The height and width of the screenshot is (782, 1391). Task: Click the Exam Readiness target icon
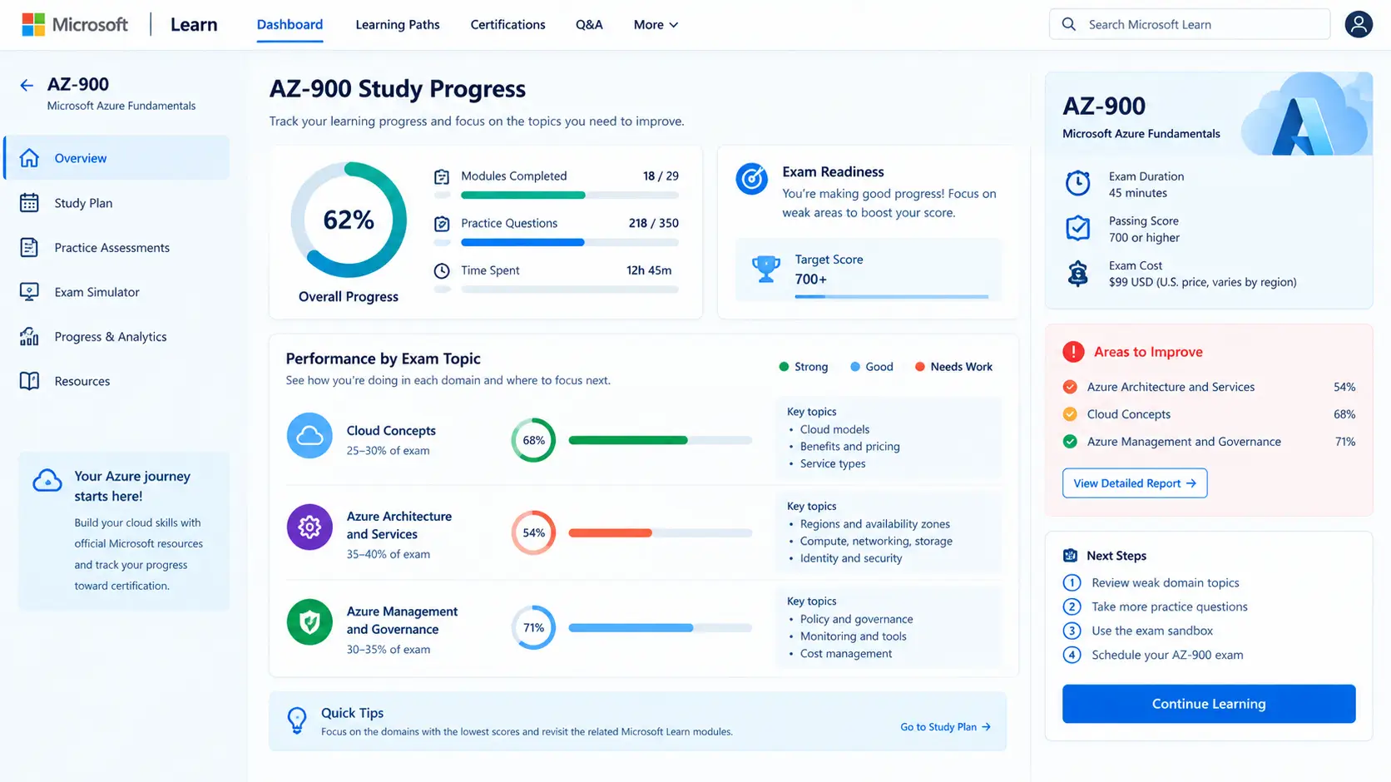pos(751,179)
